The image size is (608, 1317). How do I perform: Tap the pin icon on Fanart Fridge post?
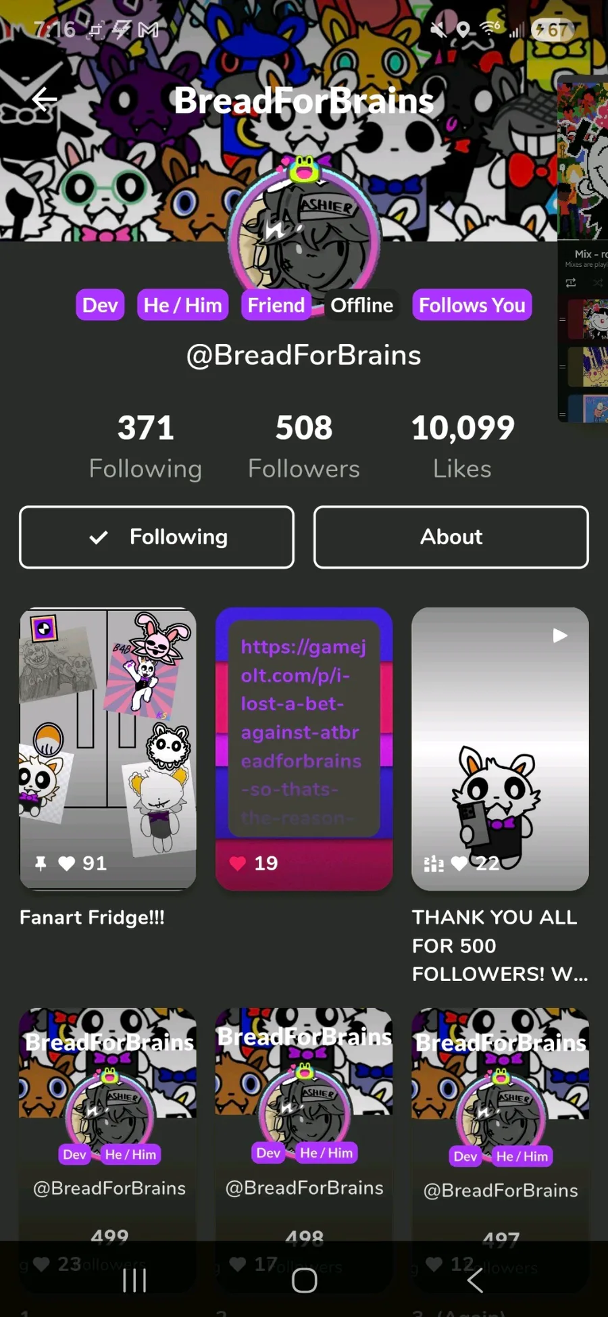tap(41, 863)
